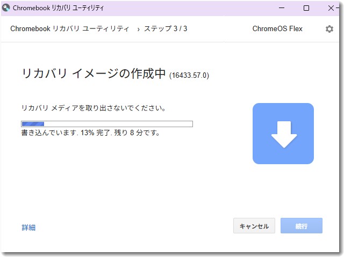
Task: Click the writing progress bar
Action: tap(107, 124)
